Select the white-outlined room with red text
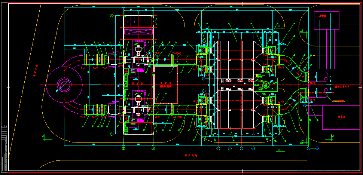363x175 pixels. click(x=166, y=85)
